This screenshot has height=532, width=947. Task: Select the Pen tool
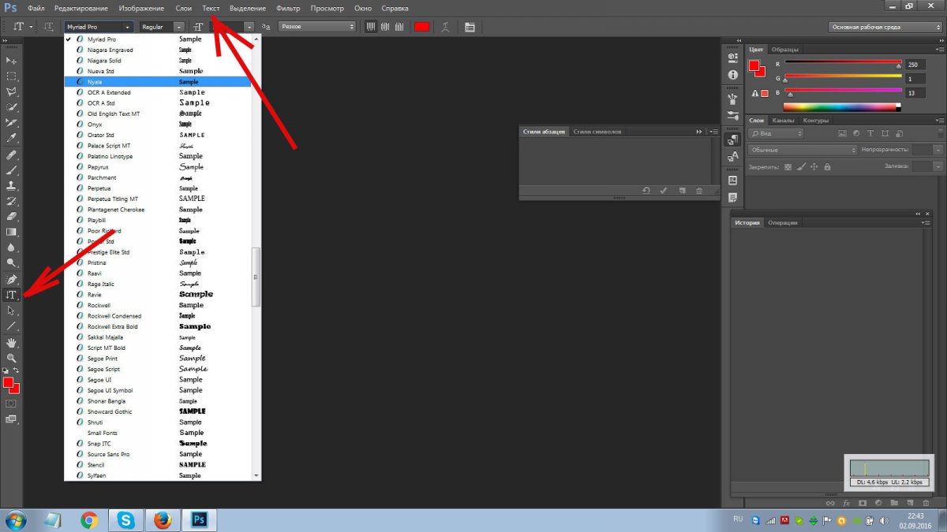(x=12, y=280)
